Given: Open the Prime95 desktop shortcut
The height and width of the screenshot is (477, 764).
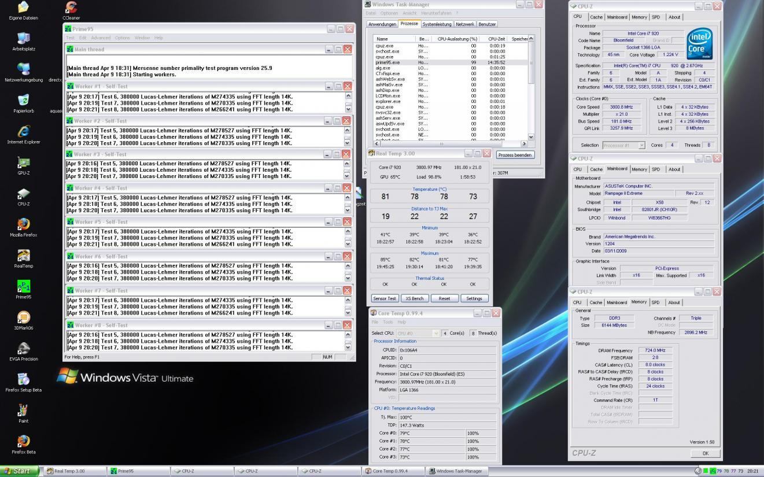Looking at the screenshot, I should click(24, 290).
